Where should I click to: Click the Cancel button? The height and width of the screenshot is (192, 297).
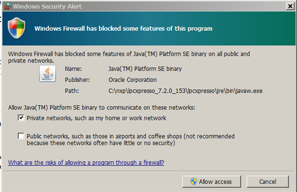268,181
